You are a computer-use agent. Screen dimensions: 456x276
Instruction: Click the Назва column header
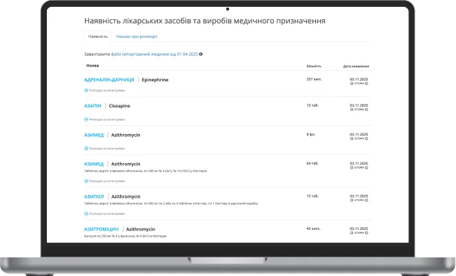[92, 66]
